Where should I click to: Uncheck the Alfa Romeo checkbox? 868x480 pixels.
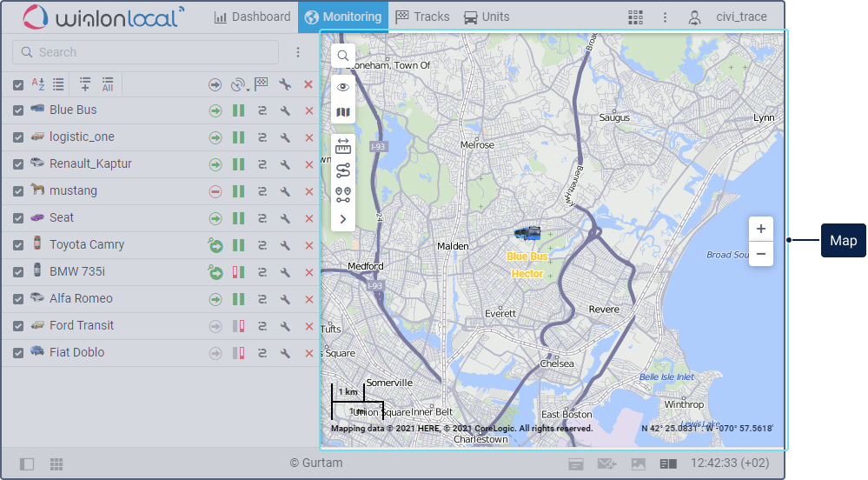point(18,299)
